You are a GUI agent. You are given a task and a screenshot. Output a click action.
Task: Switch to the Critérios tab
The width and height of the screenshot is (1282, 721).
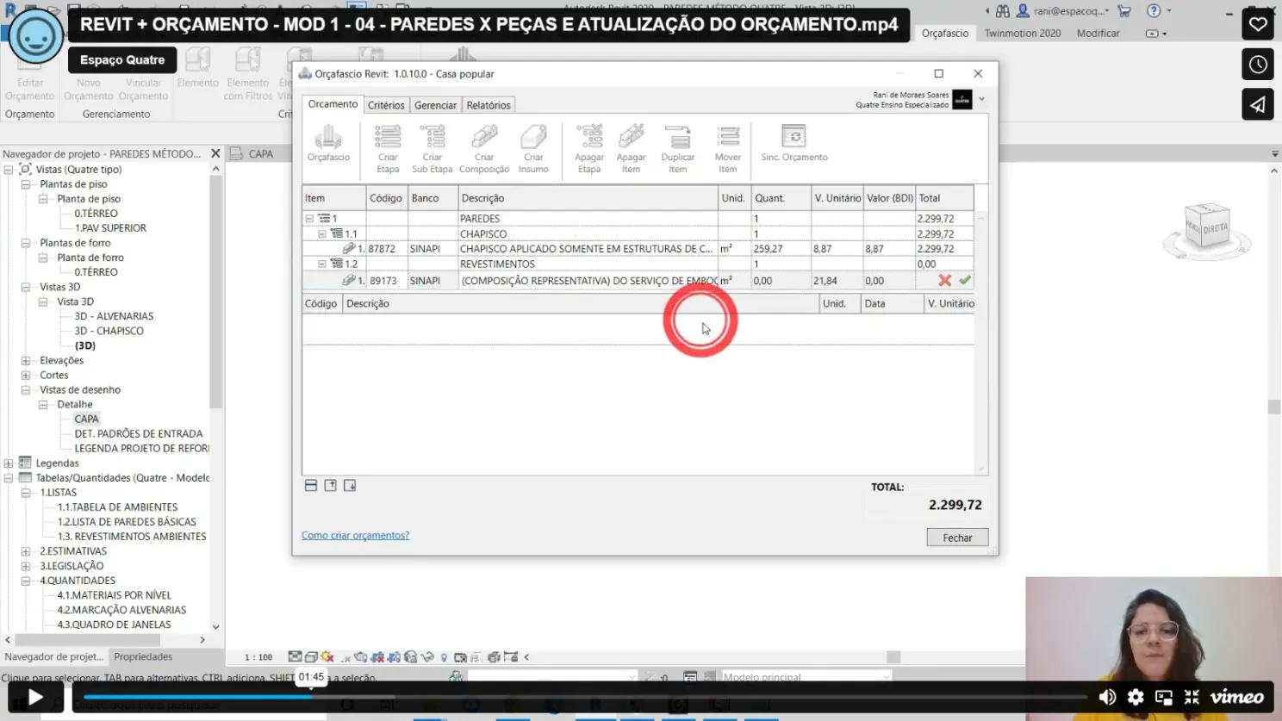click(x=386, y=105)
